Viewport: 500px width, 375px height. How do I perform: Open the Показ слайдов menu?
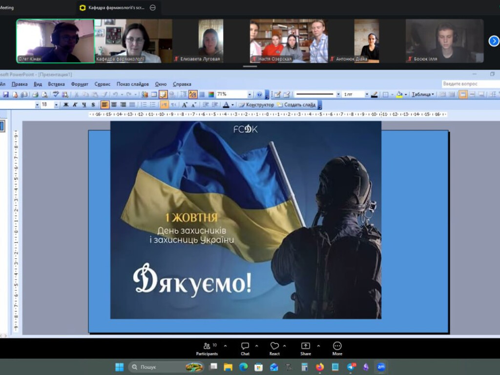(133, 84)
